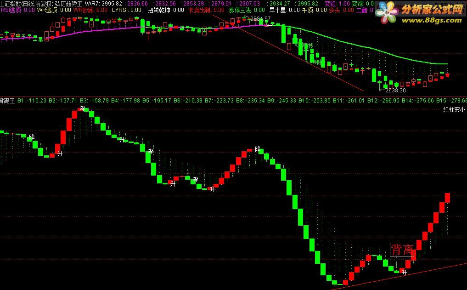The image size is (467, 290).
Task: Click the 二翻 label
Action: point(365,10)
